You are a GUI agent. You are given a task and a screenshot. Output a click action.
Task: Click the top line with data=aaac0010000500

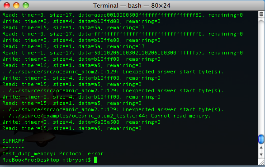[123, 15]
